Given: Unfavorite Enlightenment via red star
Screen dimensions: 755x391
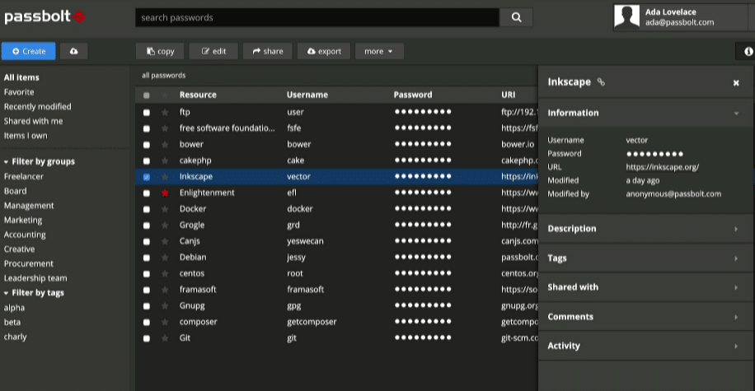Looking at the screenshot, I should (165, 193).
